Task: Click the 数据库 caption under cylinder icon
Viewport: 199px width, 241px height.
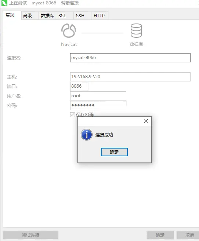Action: pyautogui.click(x=136, y=44)
